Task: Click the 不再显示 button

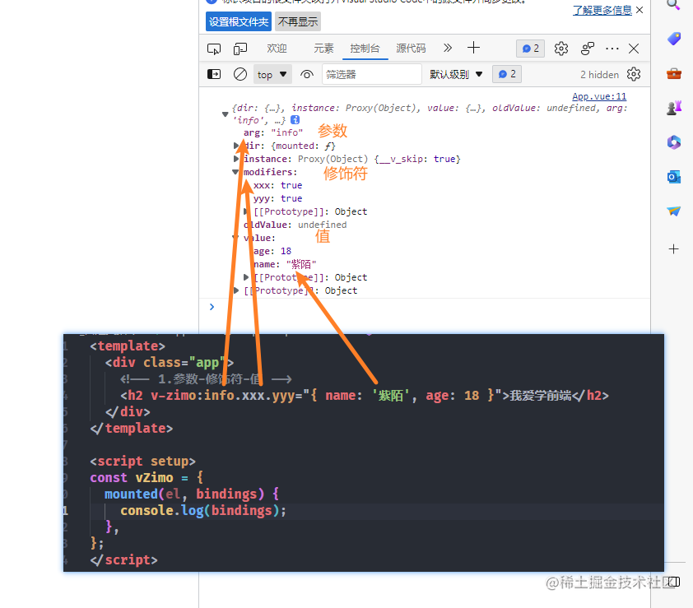Action: point(298,21)
